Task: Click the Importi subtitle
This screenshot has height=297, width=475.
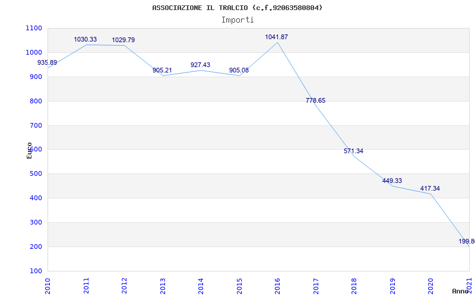Action: tap(237, 20)
